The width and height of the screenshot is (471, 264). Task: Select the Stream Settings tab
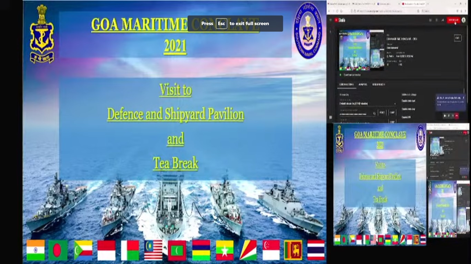[x=347, y=85]
